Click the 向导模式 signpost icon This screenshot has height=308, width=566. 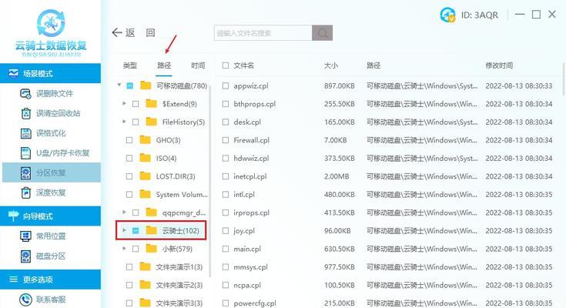[x=13, y=216]
